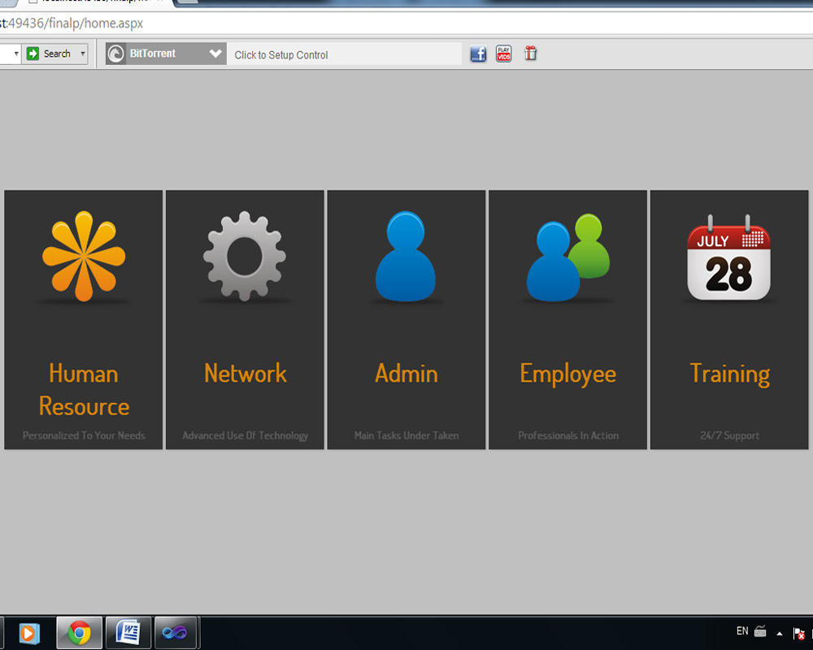This screenshot has width=813, height=650.
Task: Click the blue person Admin icon
Action: pos(406,258)
